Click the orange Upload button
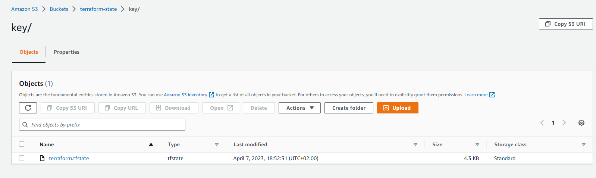596x178 pixels. pyautogui.click(x=398, y=108)
